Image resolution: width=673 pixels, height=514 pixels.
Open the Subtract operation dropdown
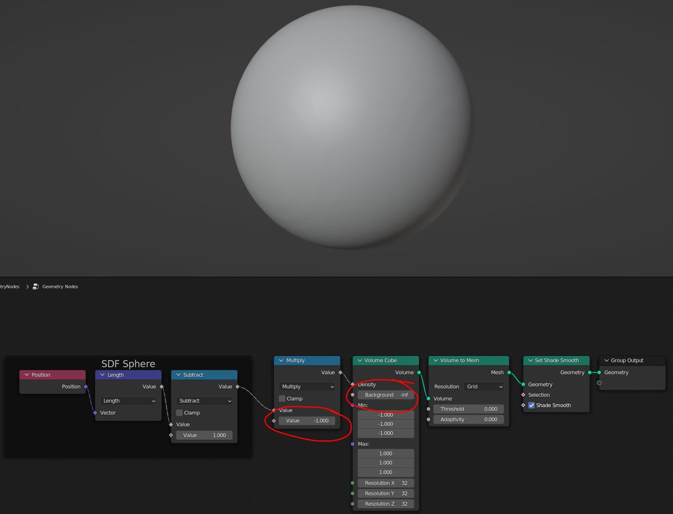[x=204, y=401]
